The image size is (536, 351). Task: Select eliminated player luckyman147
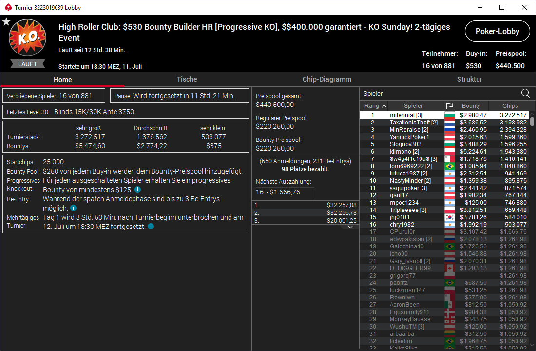(x=444, y=290)
